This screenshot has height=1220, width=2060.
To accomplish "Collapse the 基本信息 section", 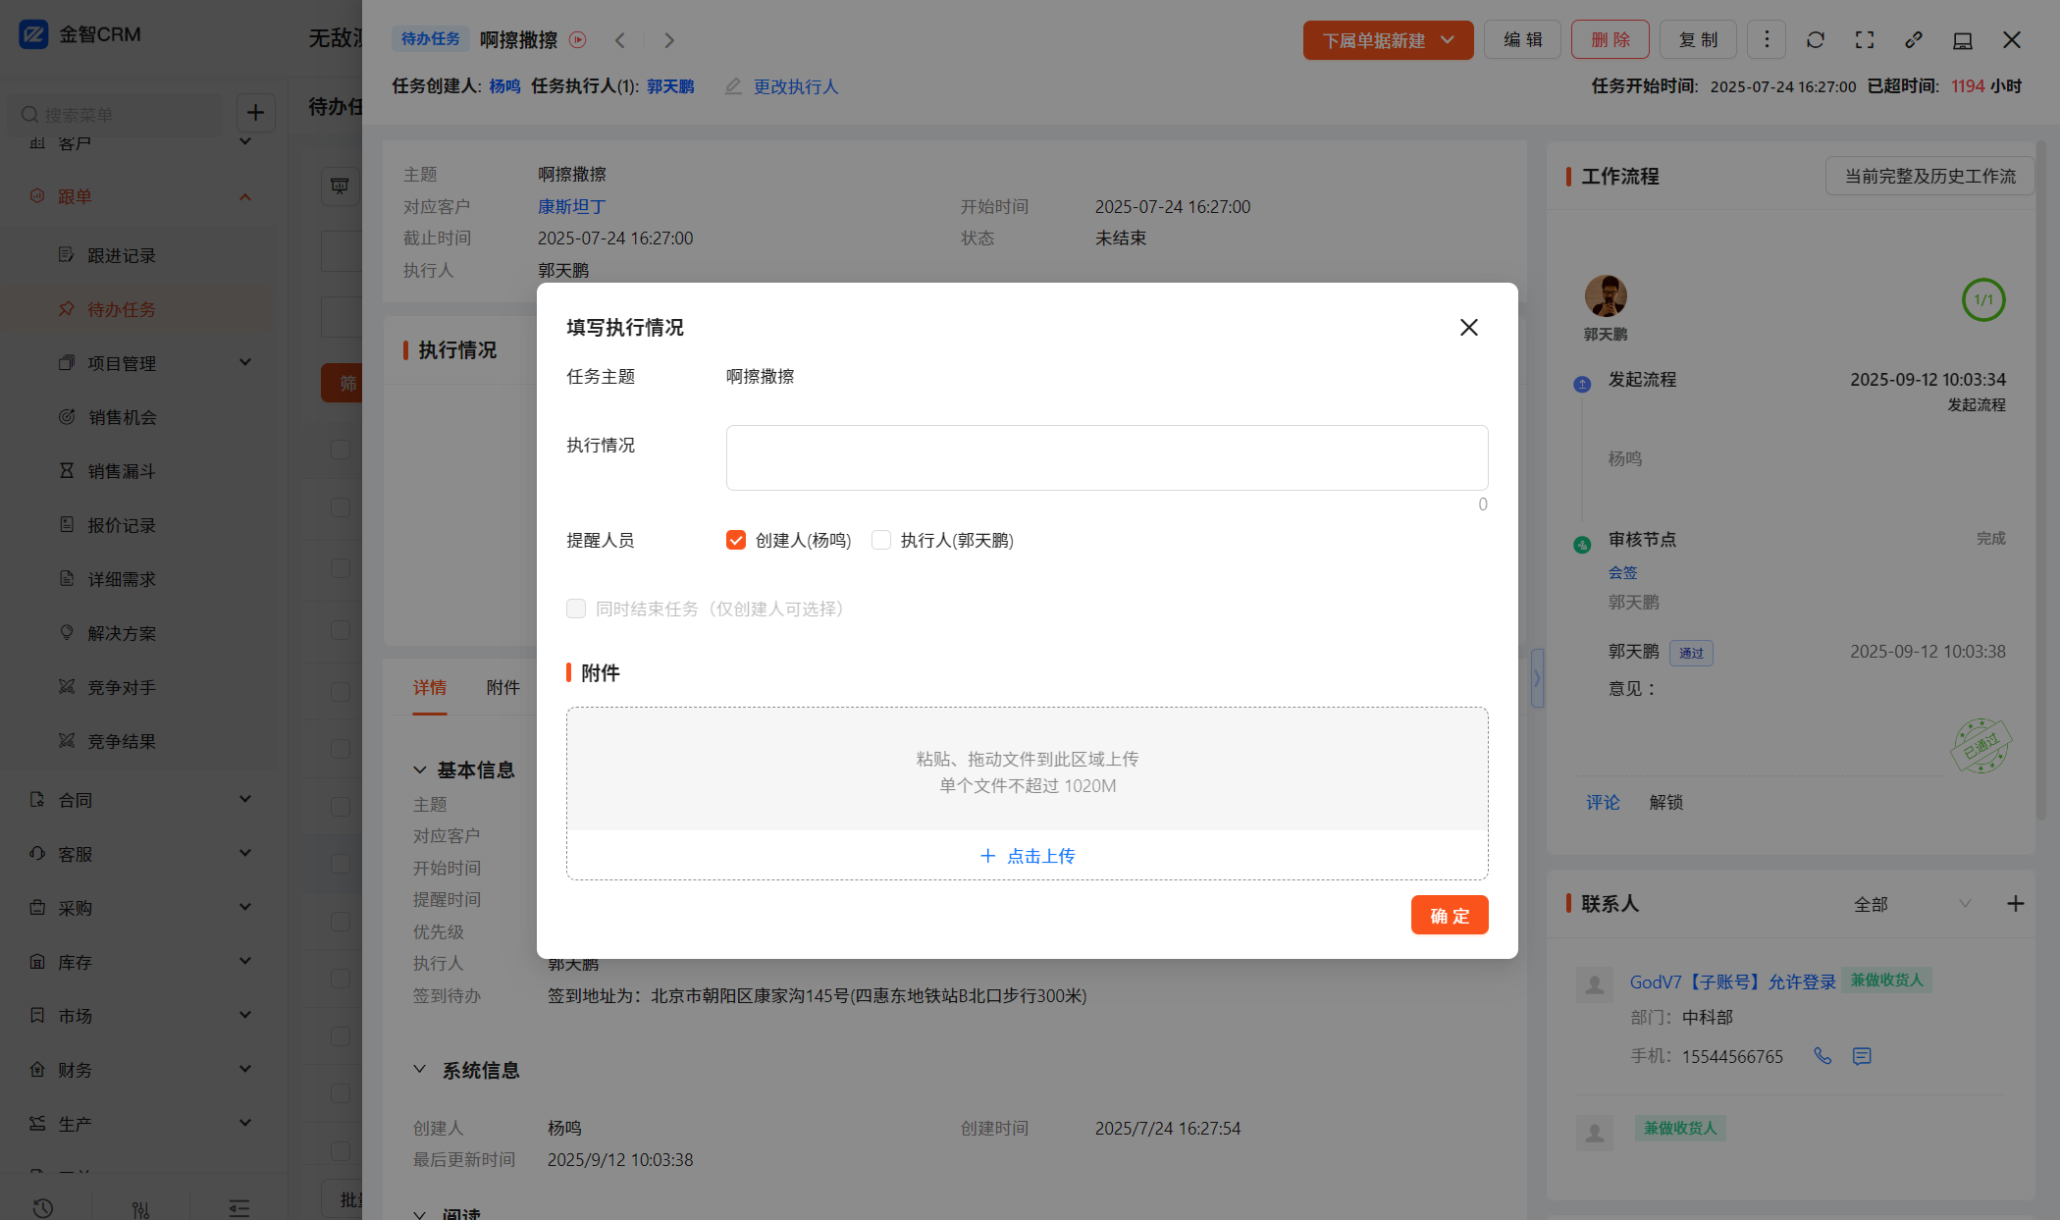I will point(420,770).
